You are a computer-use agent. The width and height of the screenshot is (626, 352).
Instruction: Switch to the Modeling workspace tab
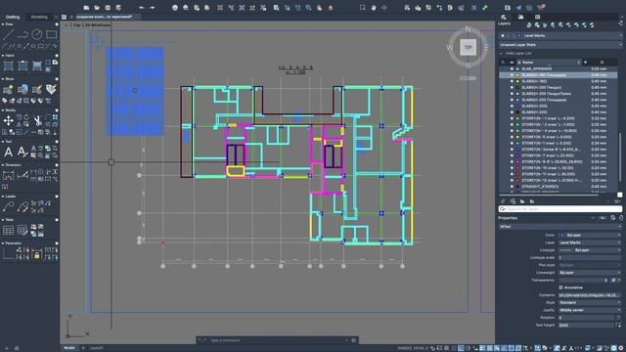point(39,17)
